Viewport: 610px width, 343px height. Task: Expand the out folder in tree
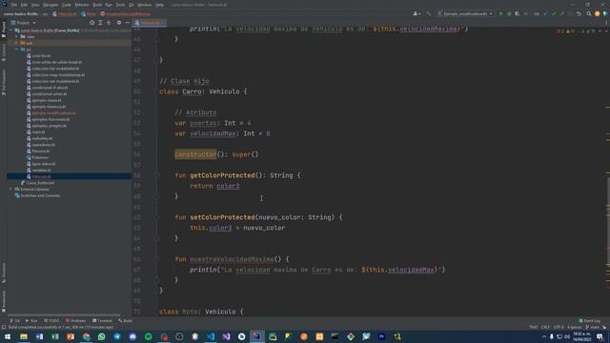(17, 43)
